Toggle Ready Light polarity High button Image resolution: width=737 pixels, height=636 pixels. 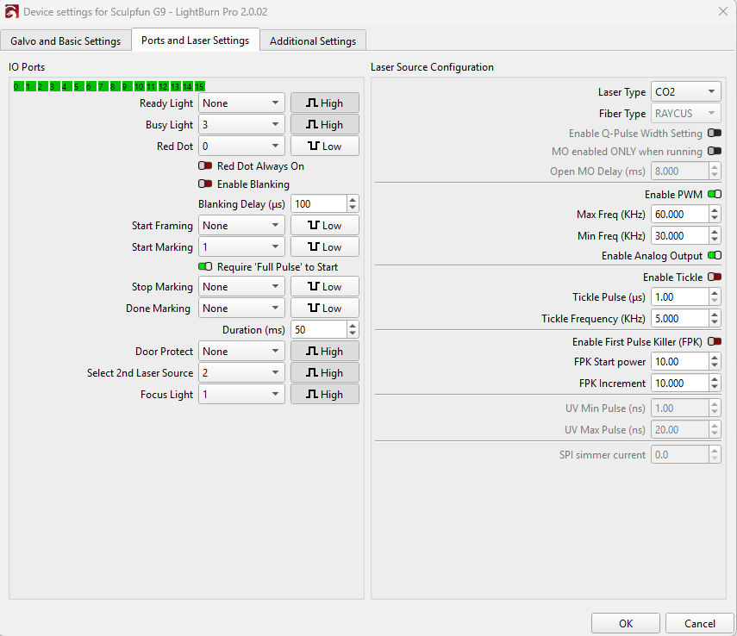coord(324,103)
